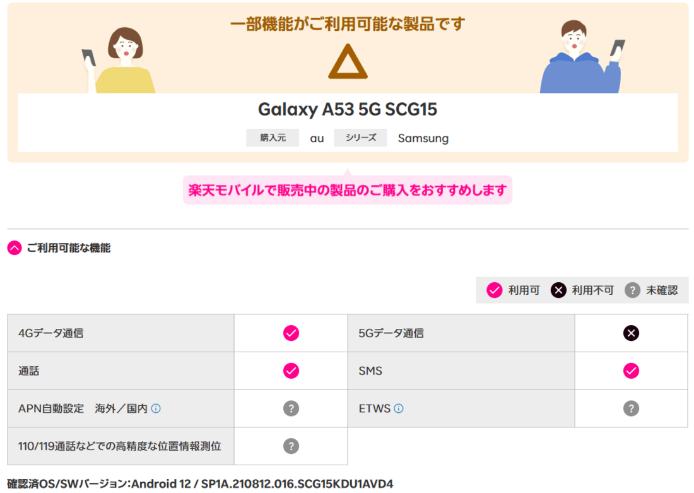Screen dimensions: 694x493
Task: Click the Samsung series name text
Action: (x=423, y=138)
